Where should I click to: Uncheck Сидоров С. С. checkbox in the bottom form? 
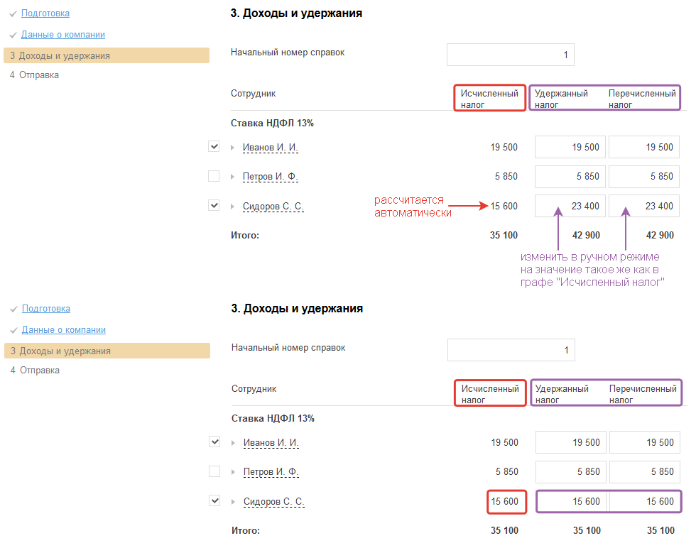214,501
